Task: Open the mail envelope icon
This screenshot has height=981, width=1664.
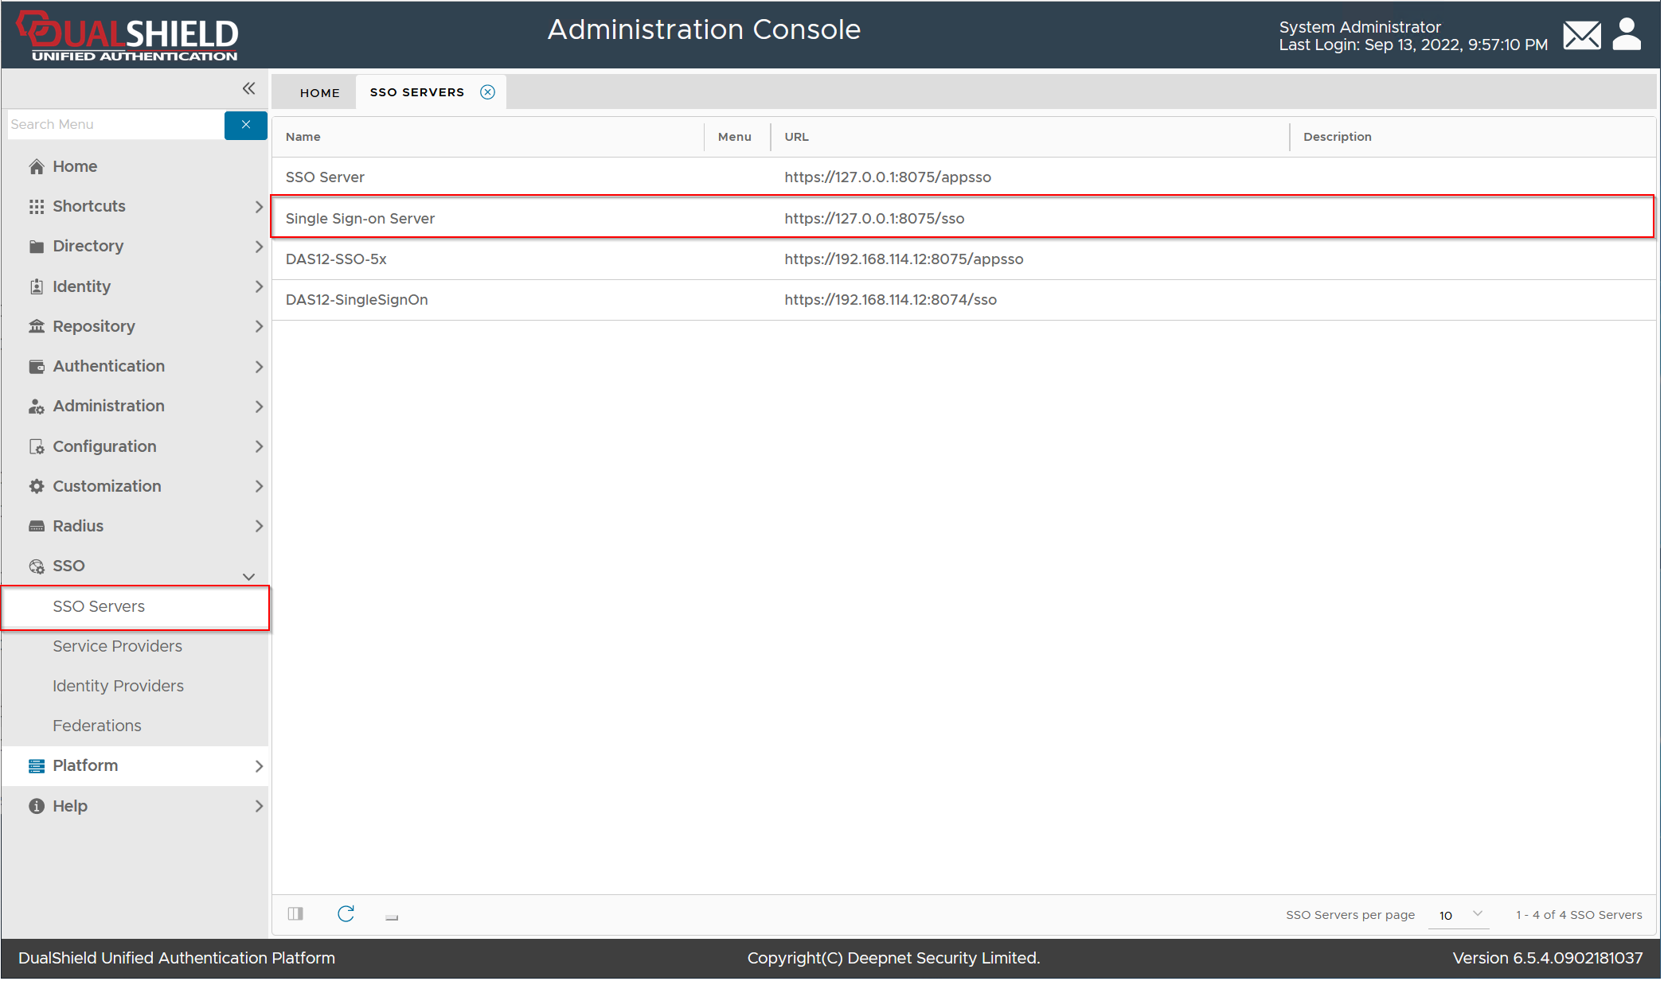Action: 1580,36
